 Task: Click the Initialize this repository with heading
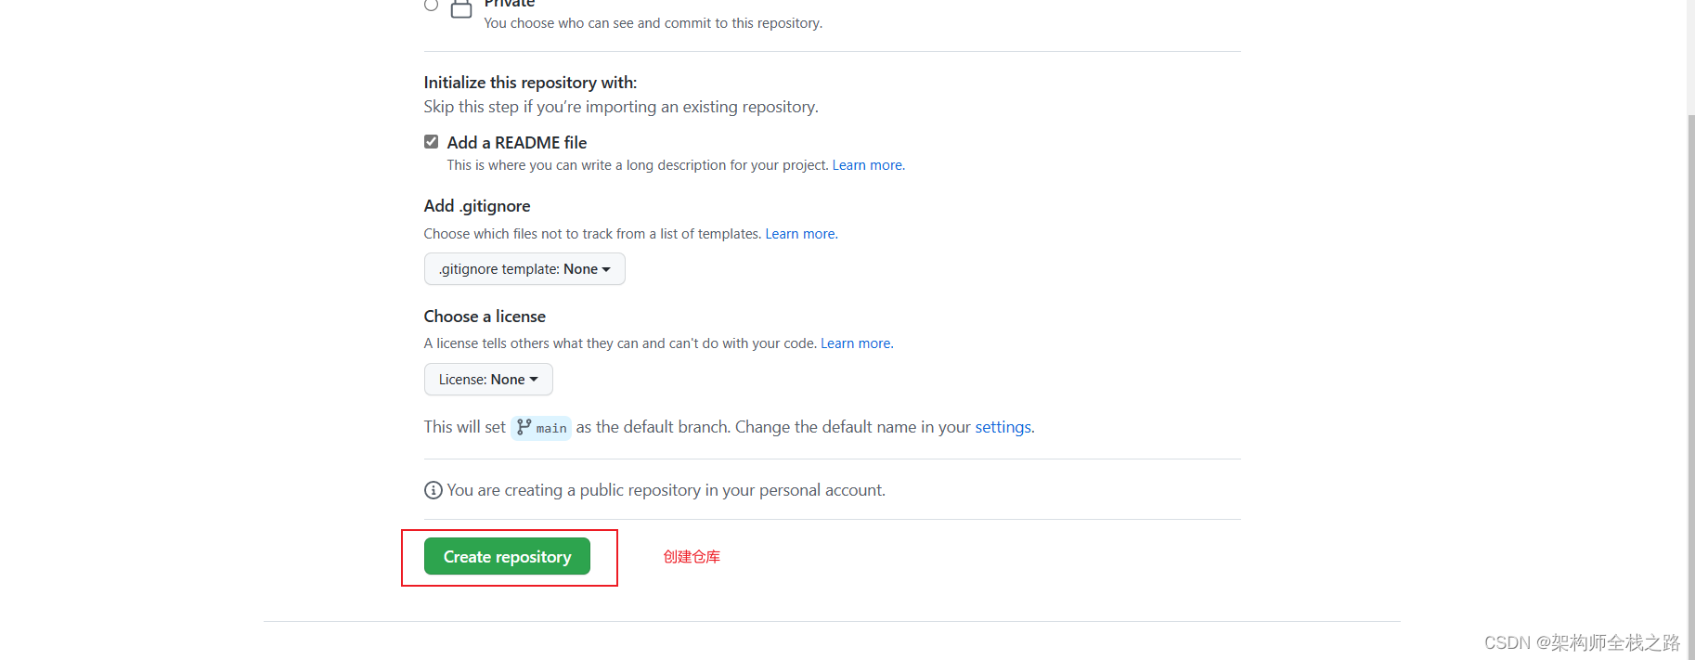click(530, 83)
